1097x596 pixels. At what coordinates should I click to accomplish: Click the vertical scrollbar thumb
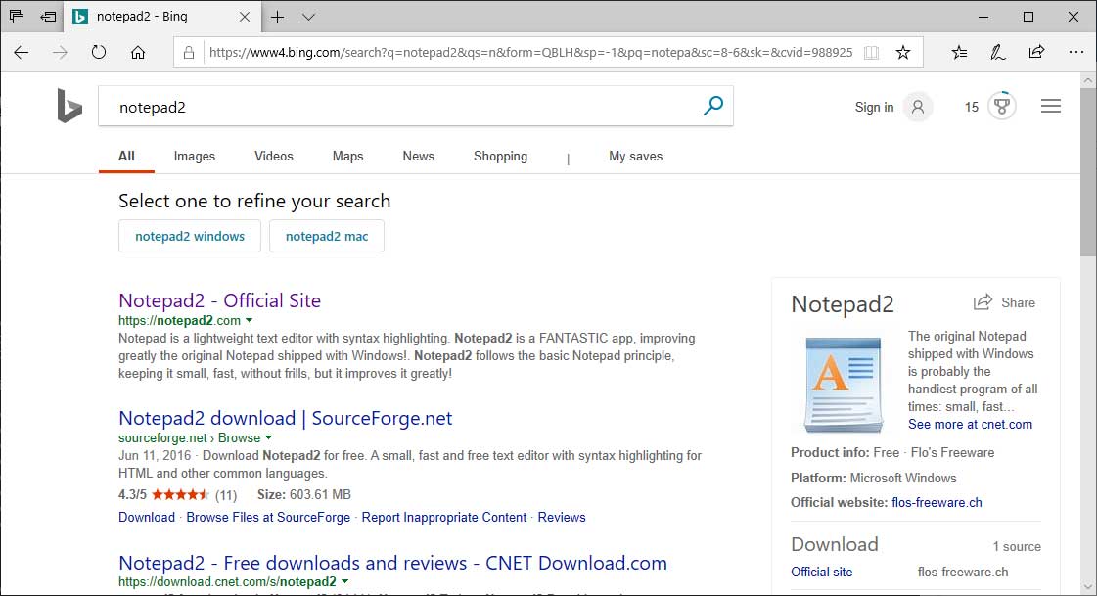click(x=1088, y=172)
